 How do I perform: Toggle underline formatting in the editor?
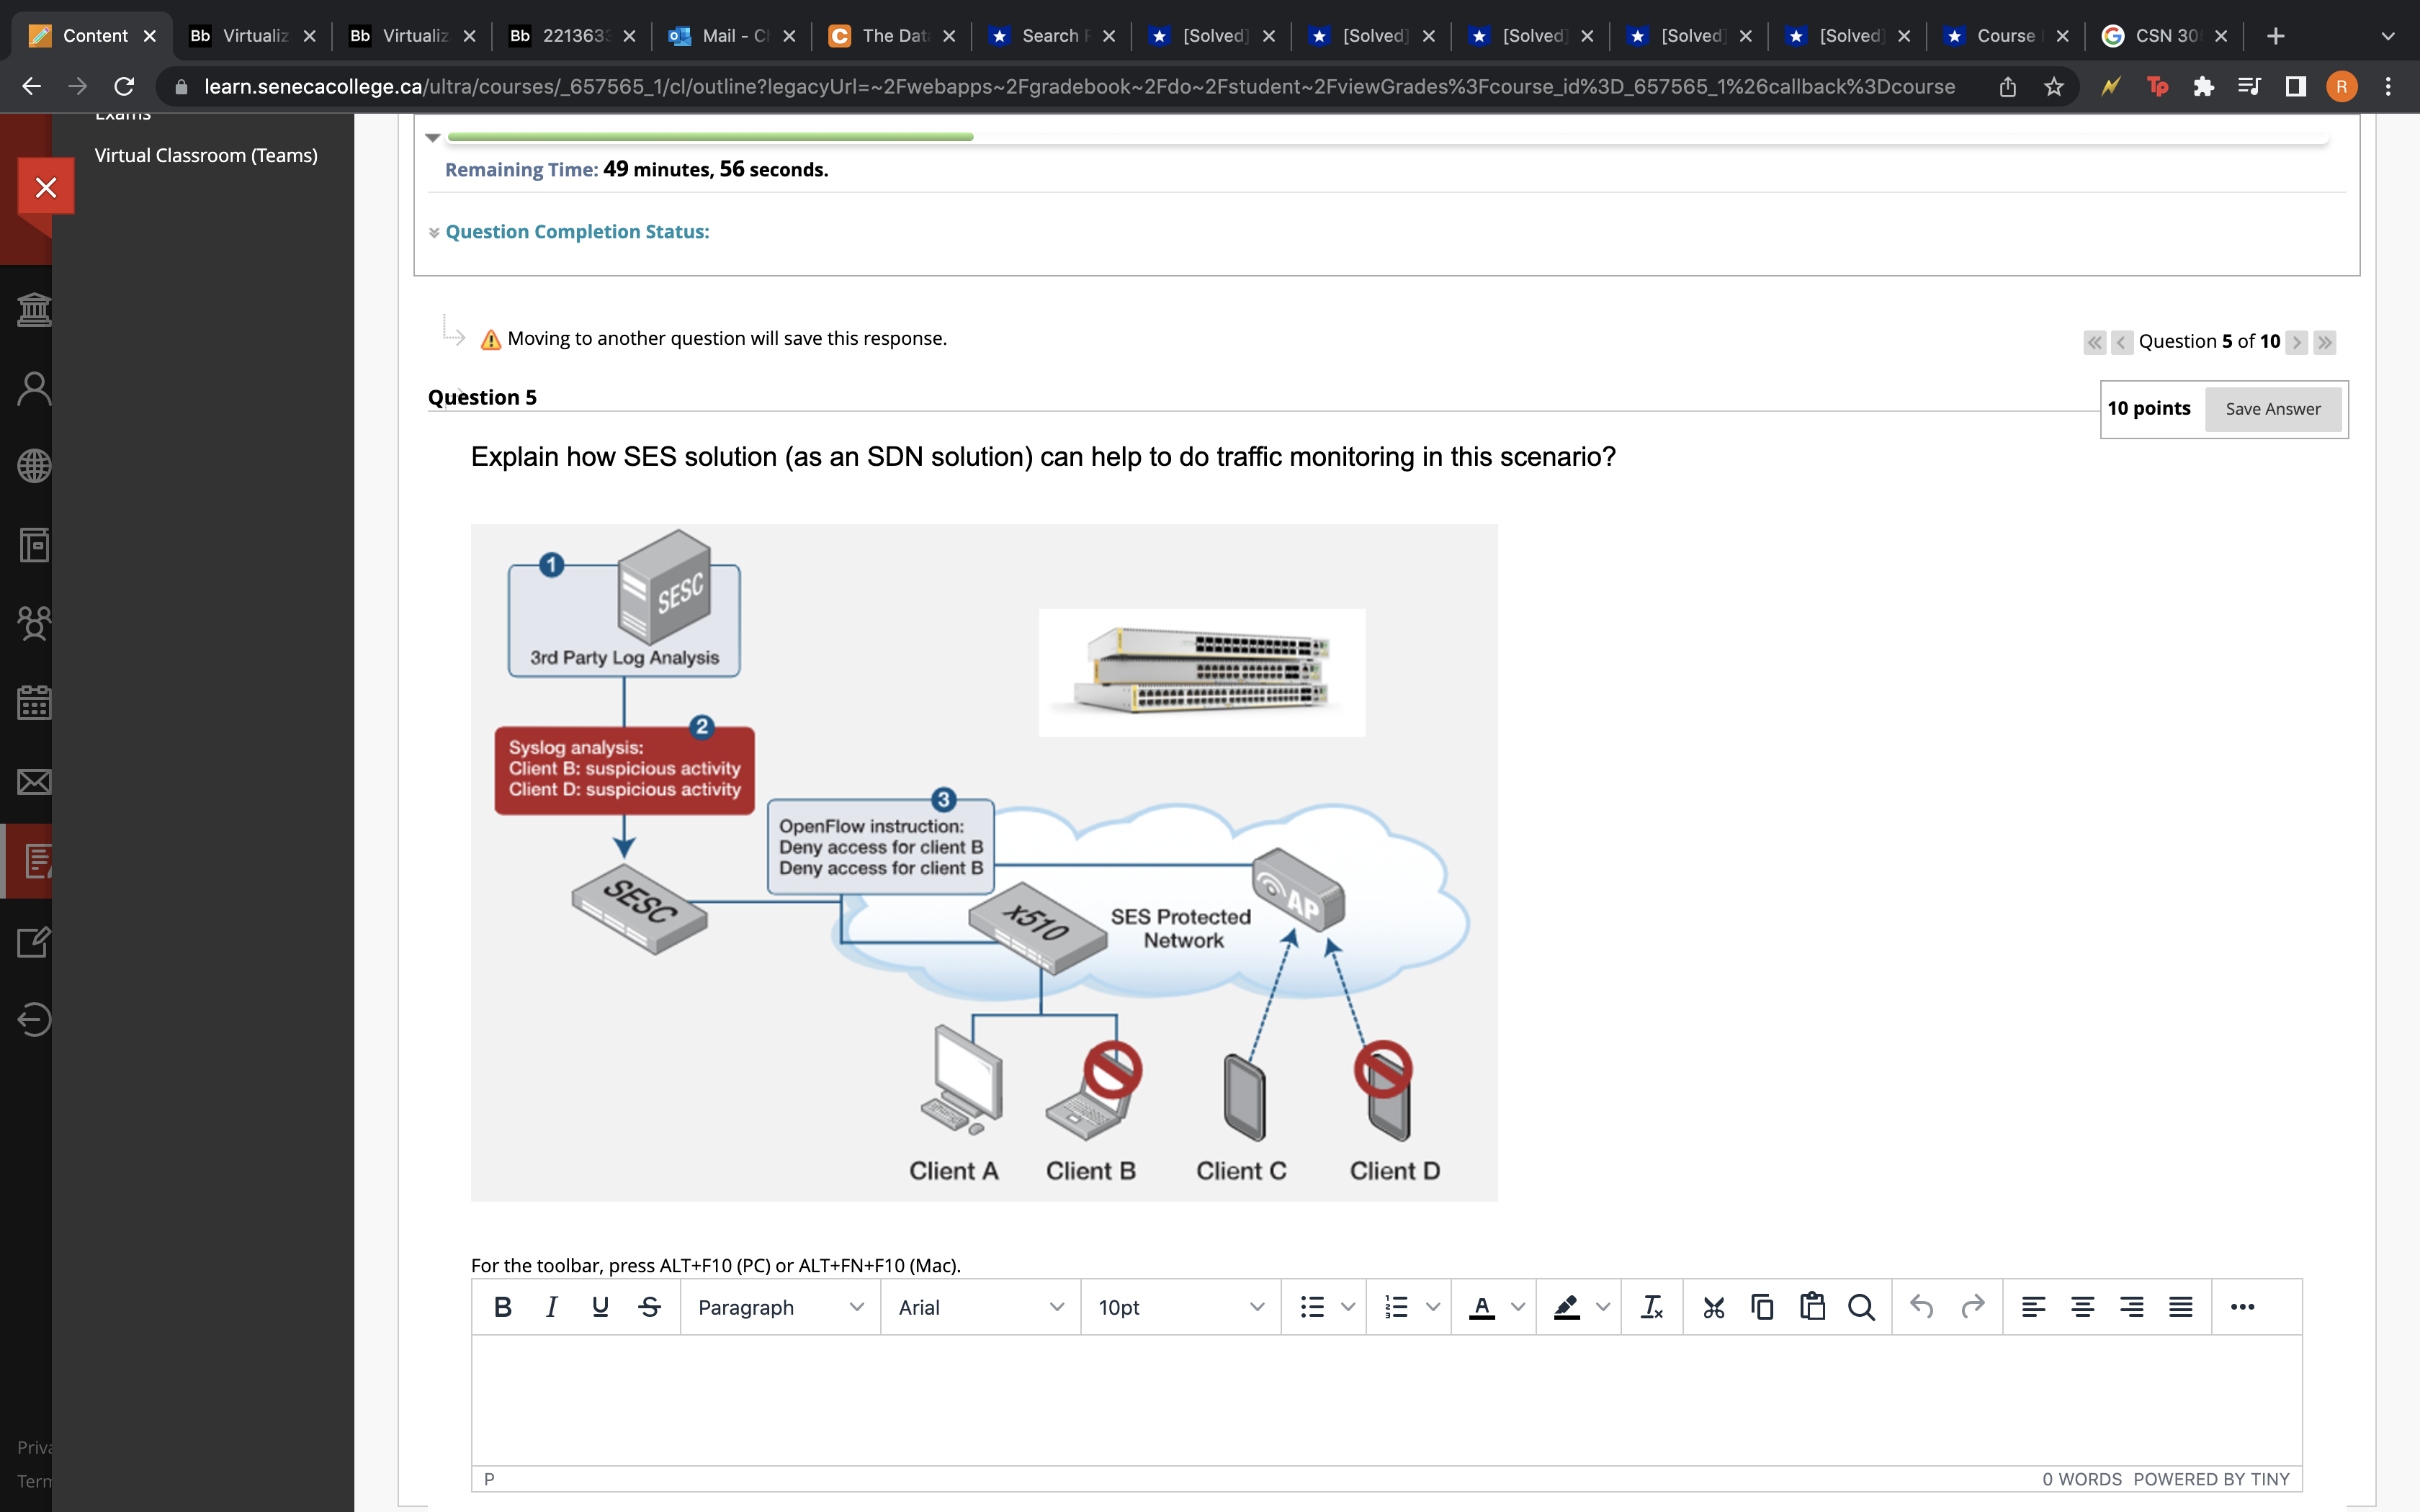[x=600, y=1307]
